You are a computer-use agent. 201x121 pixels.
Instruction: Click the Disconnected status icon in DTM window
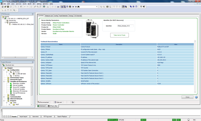tap(39, 102)
